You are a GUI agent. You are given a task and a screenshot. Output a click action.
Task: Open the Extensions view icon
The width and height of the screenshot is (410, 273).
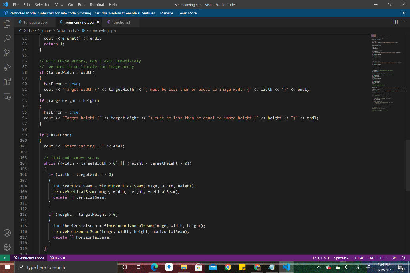pyautogui.click(x=7, y=82)
